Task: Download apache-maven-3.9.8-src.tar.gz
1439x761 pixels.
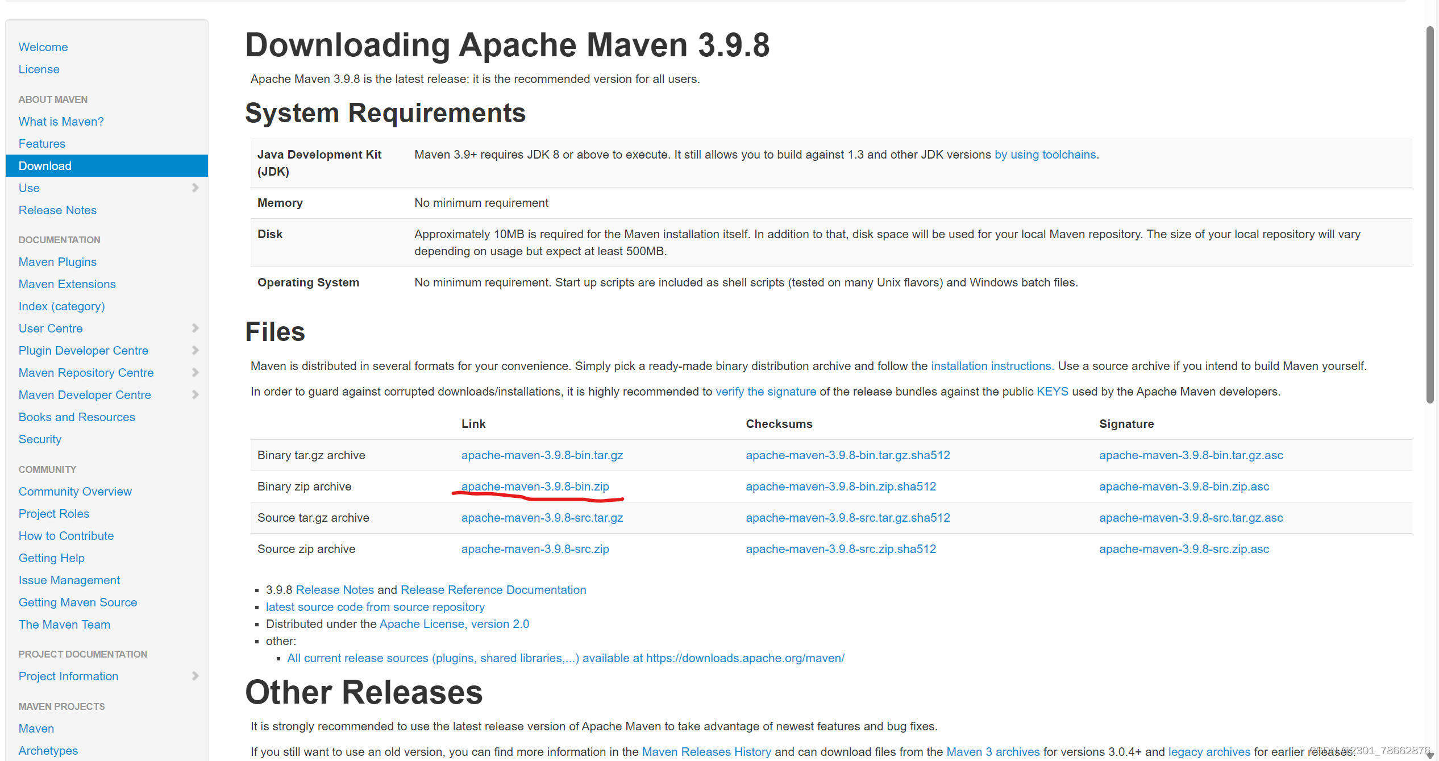Action: pyautogui.click(x=542, y=518)
